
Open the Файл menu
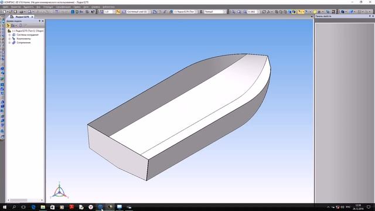(5, 7)
